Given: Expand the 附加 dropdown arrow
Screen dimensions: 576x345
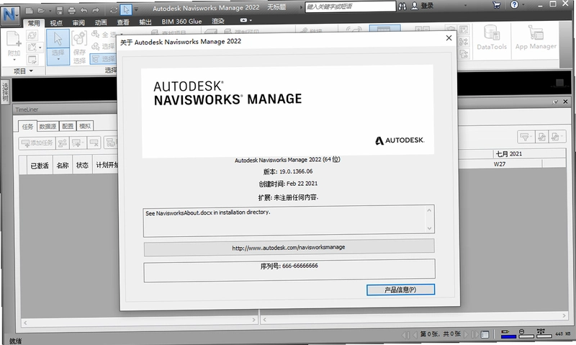Looking at the screenshot, I should click(x=14, y=60).
